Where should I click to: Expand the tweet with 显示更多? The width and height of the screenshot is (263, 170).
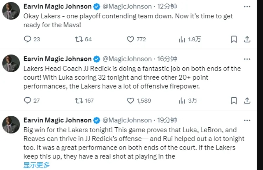37,164
